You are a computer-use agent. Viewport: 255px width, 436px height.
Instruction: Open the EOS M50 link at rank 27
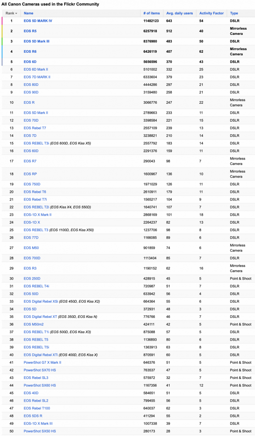[x=31, y=248]
